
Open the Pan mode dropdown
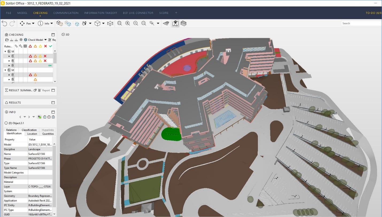pos(33,23)
